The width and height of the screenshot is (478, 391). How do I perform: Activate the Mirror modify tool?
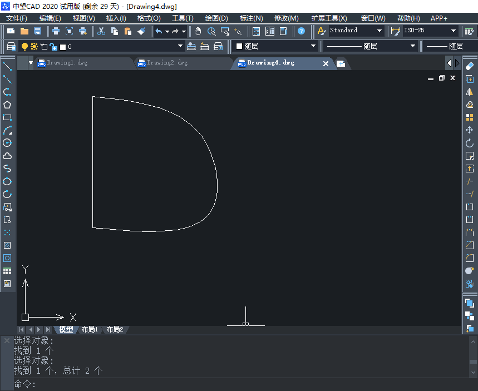470,92
